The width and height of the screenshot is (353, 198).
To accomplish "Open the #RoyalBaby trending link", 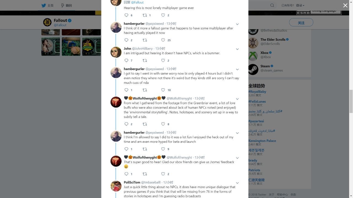I will [257, 92].
